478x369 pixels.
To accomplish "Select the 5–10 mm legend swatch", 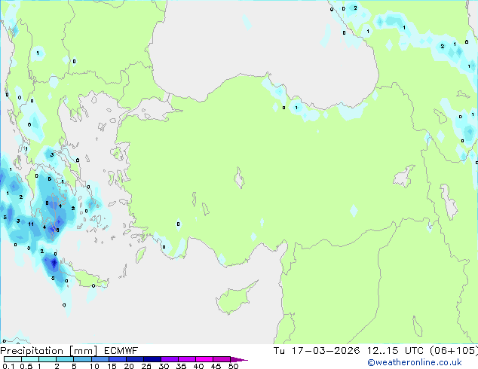I will tap(83, 359).
